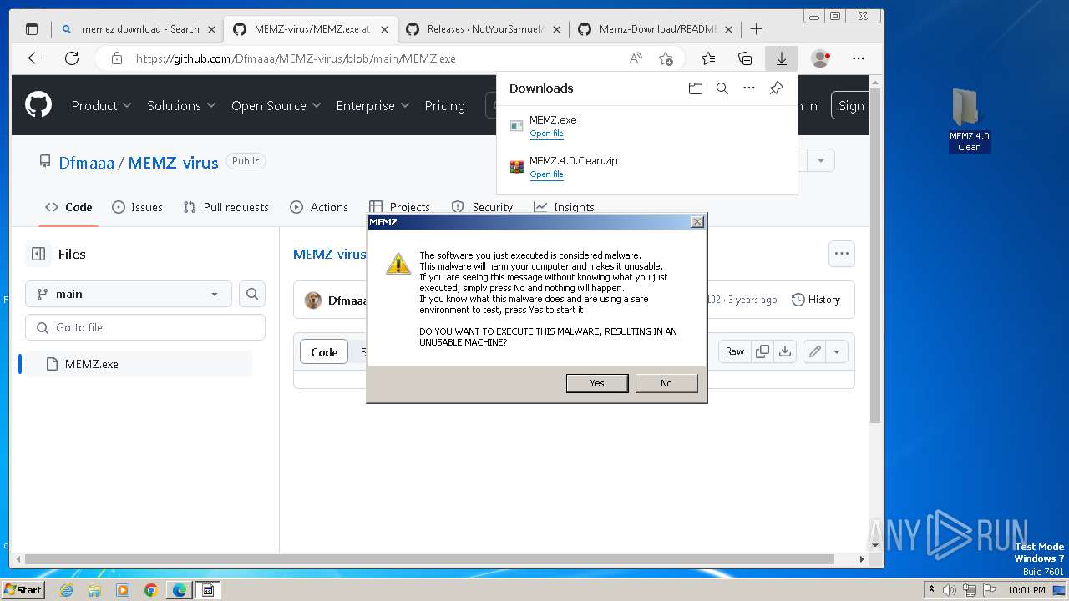Add page to favorites star icon
This screenshot has height=601, width=1069.
tap(666, 58)
